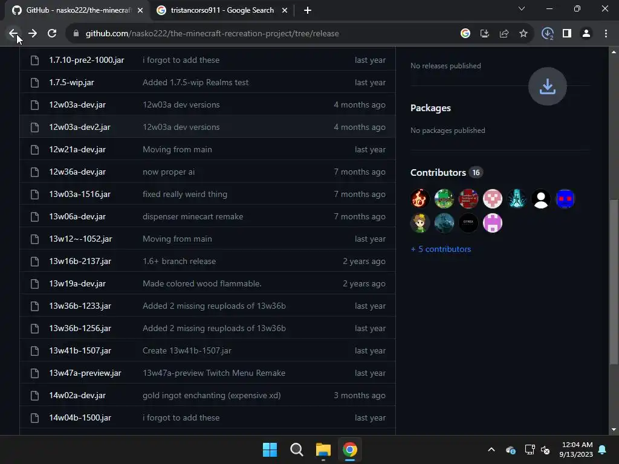Open the '+ 5 contributors' link

[441, 250]
